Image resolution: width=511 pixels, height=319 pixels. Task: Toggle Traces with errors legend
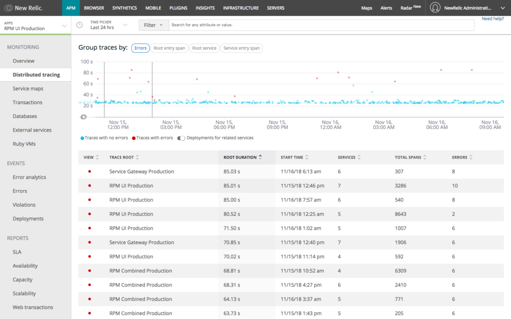(x=152, y=138)
